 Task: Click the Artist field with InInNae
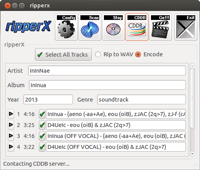pos(107,71)
